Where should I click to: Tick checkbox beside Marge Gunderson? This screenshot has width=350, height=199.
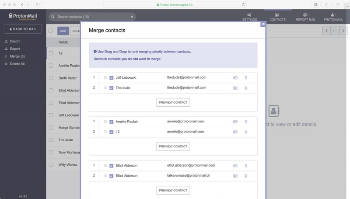click(51, 127)
